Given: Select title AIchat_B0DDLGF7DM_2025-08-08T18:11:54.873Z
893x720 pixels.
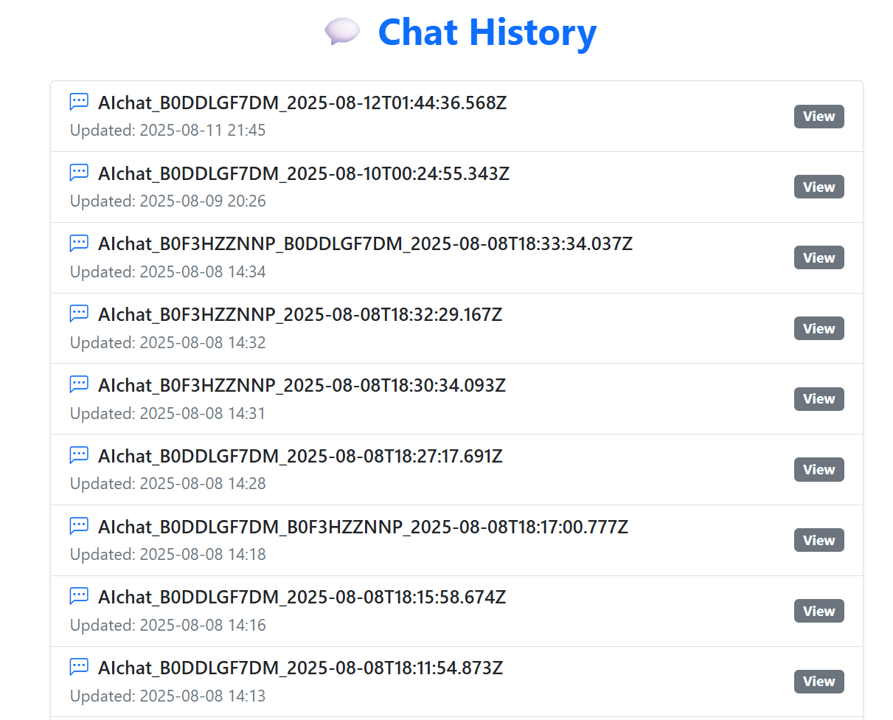Looking at the screenshot, I should 300,668.
